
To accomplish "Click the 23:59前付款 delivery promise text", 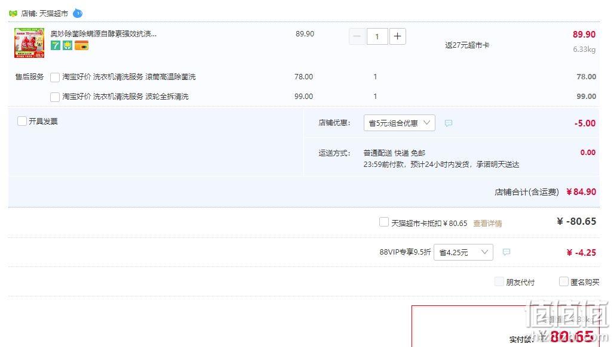I will click(x=441, y=165).
